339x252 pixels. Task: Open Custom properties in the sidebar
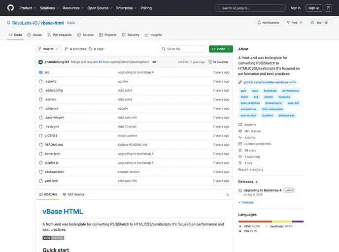[255, 144]
